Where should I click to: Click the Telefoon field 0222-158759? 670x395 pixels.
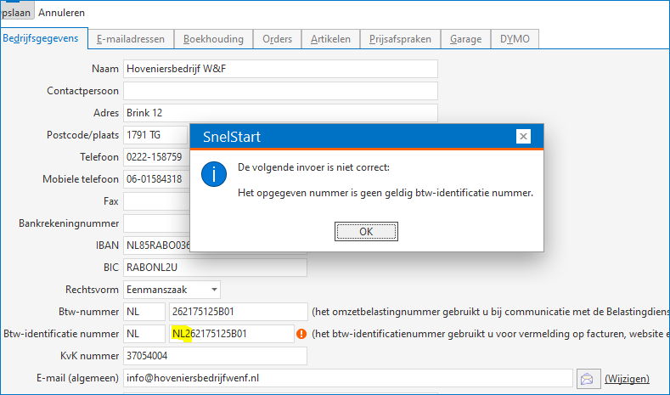click(156, 157)
